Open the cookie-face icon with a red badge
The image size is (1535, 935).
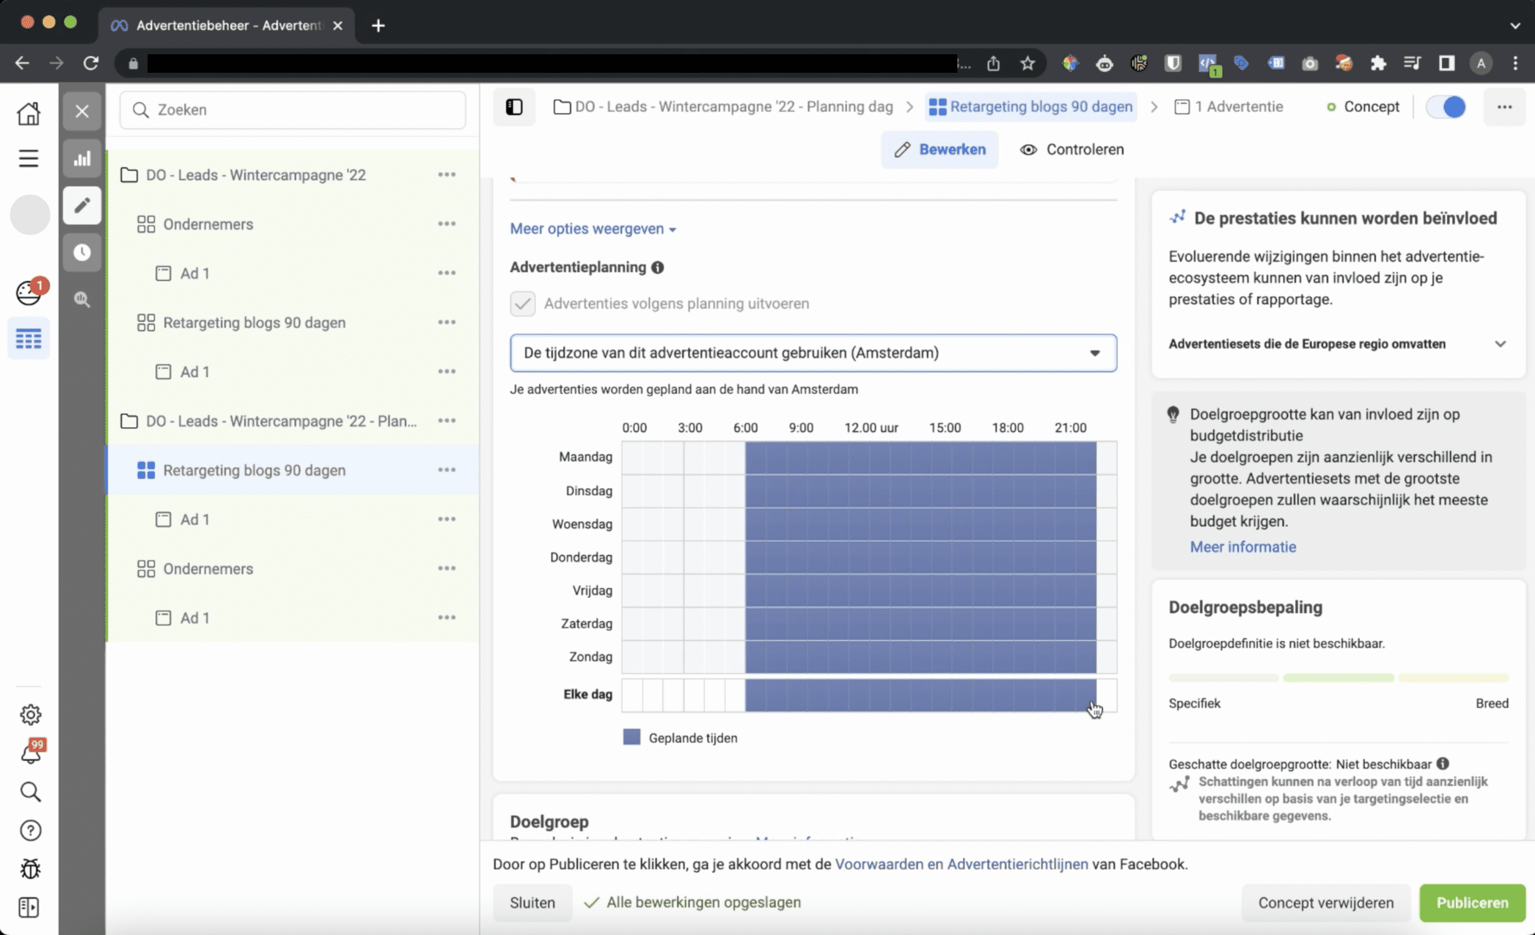pyautogui.click(x=29, y=292)
